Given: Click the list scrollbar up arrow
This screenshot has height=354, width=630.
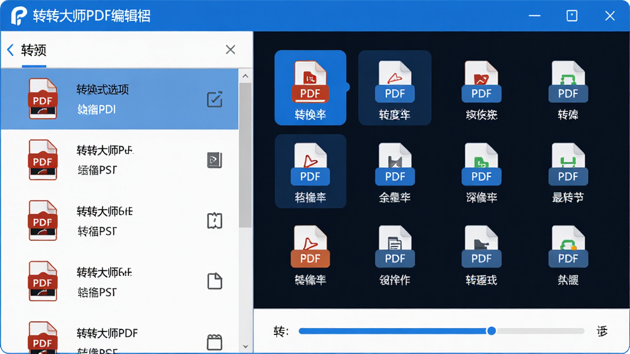Looking at the screenshot, I should tap(245, 76).
